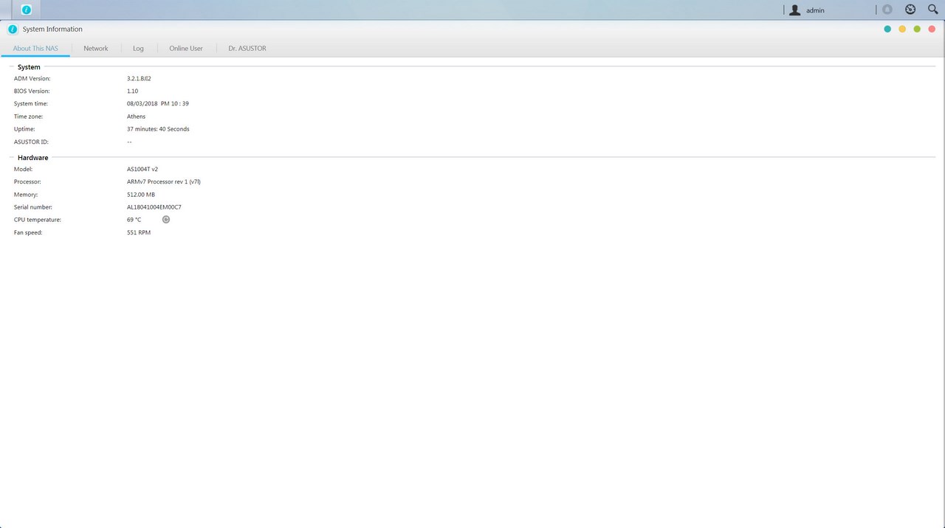Open the Log tab
Viewport: 945px width, 528px height.
click(138, 49)
